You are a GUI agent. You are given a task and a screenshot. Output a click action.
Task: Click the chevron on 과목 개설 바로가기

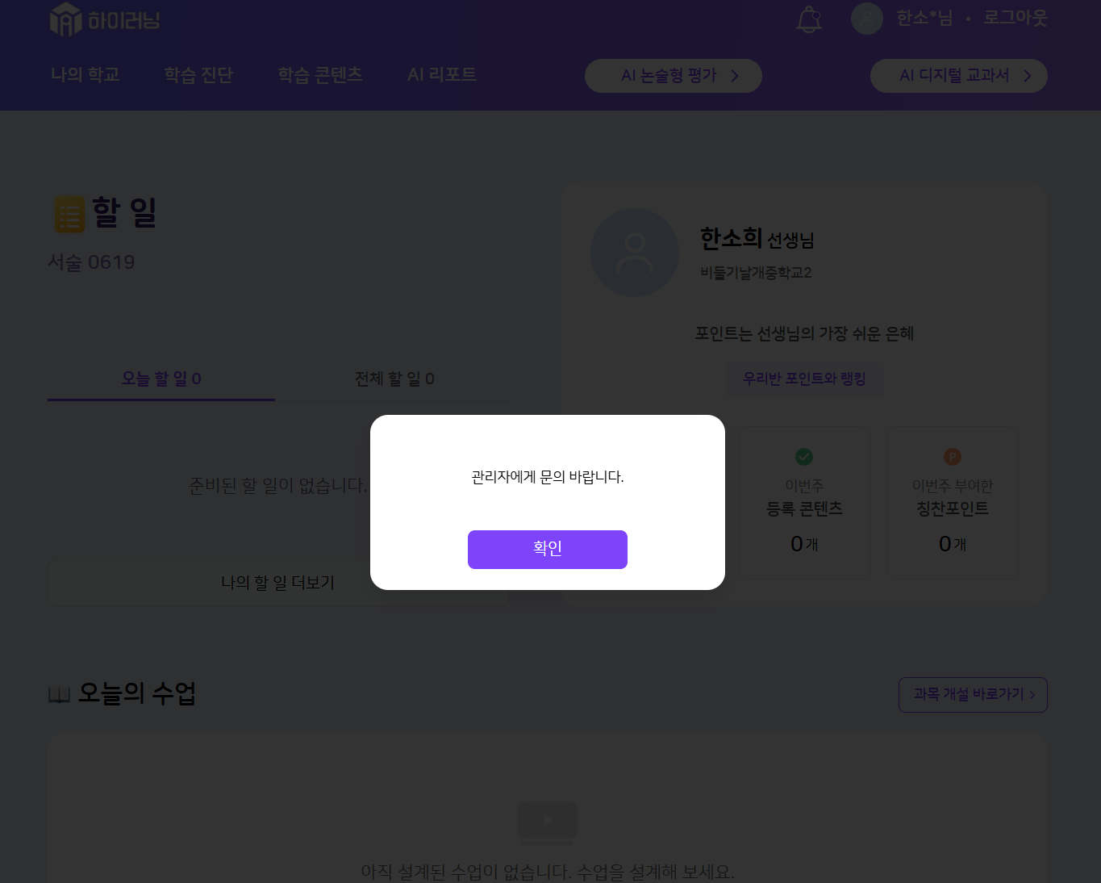[x=1032, y=695]
